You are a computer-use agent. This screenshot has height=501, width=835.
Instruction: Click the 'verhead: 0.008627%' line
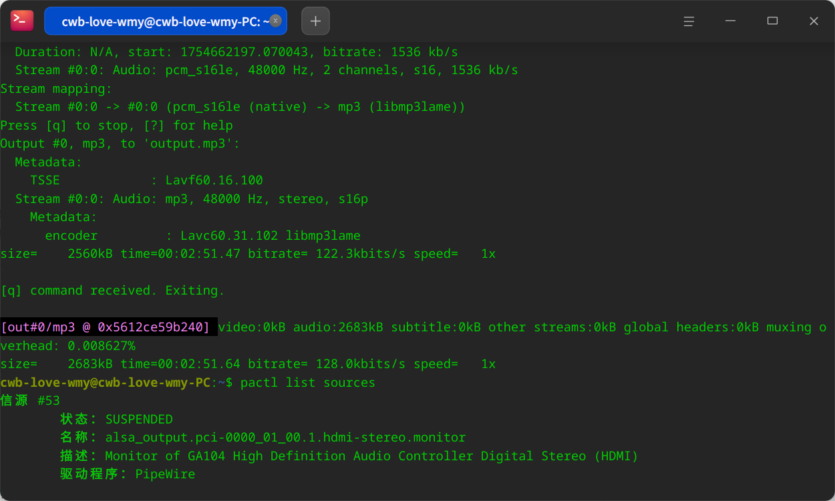tap(67, 346)
